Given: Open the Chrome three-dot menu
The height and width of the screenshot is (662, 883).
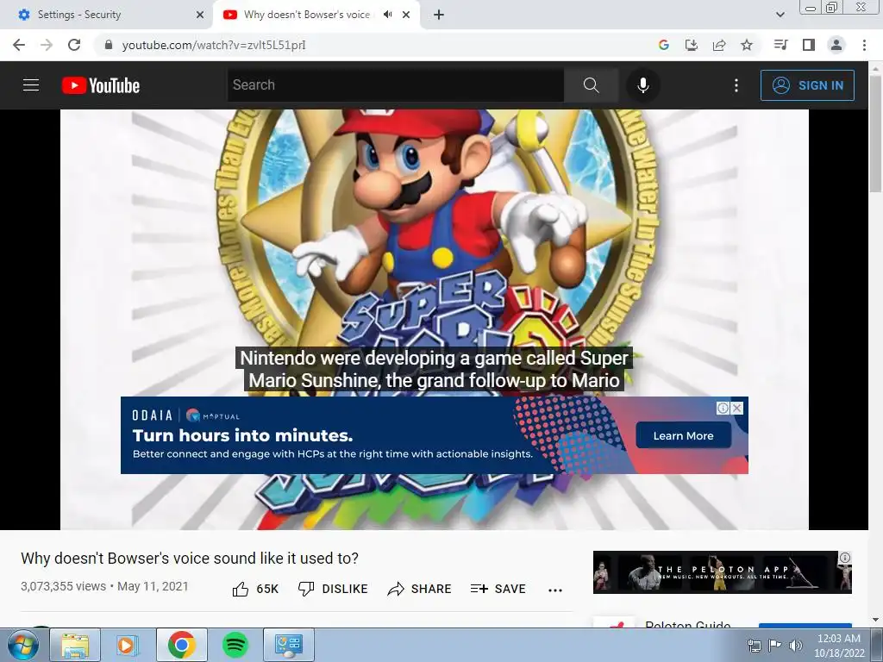Looking at the screenshot, I should (x=864, y=45).
